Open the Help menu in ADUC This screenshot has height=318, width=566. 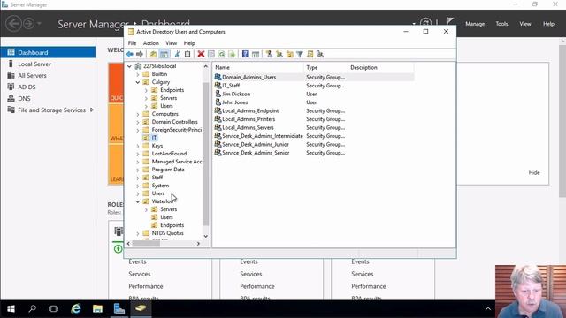pos(189,43)
